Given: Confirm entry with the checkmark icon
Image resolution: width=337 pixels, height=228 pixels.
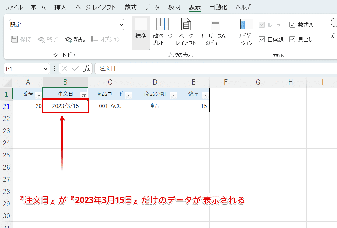Looking at the screenshot, I should click(x=76, y=68).
